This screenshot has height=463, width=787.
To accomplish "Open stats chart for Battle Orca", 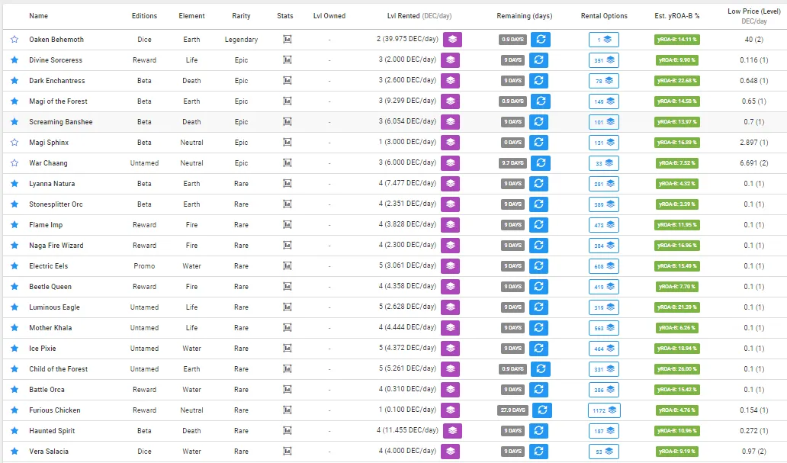I will (x=287, y=389).
